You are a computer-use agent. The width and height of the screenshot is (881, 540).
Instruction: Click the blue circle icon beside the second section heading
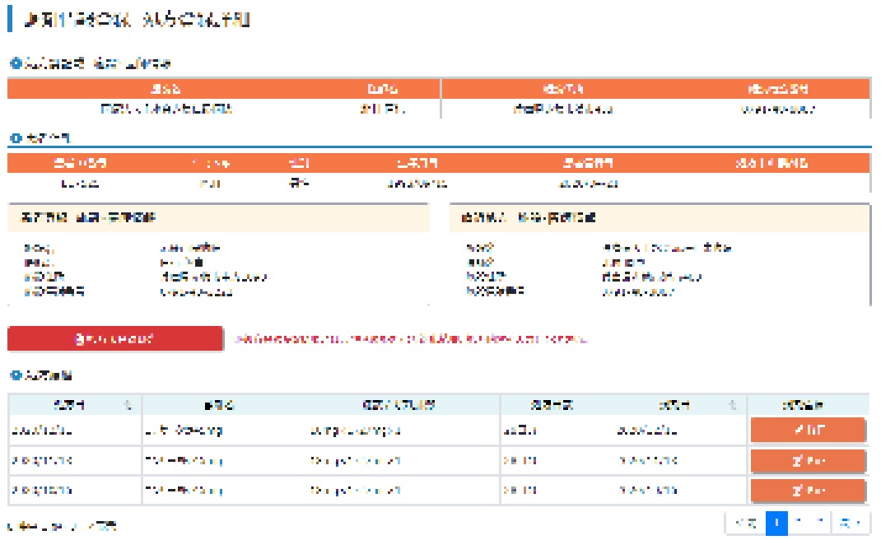click(14, 138)
